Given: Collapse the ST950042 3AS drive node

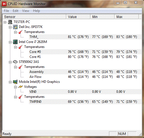Looking at the screenshot, I should click(10, 62).
